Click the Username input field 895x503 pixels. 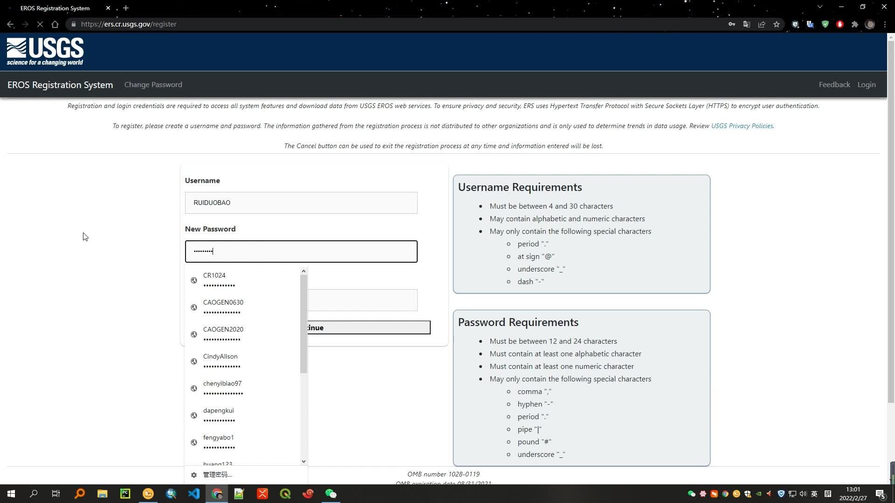click(x=301, y=203)
